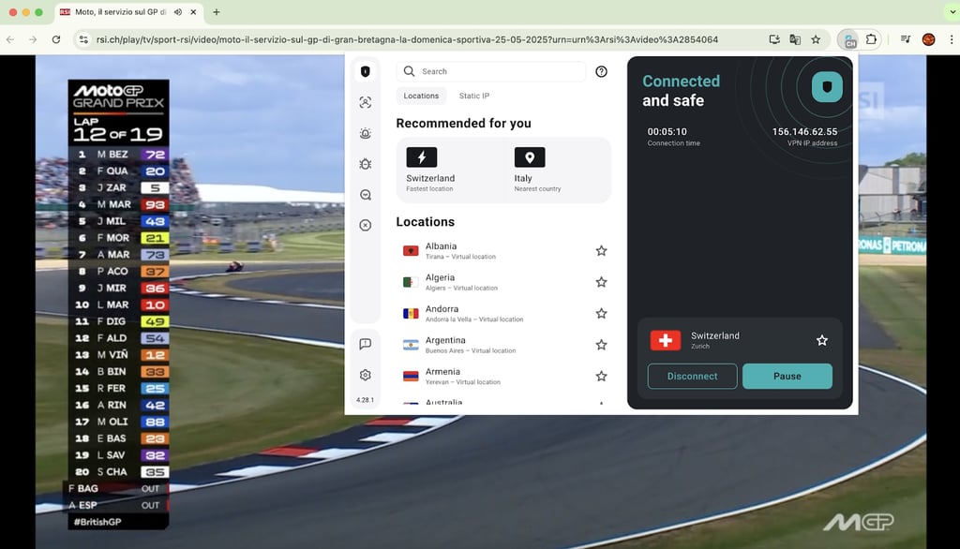Favorite Algeria with its star
The height and width of the screenshot is (549, 960).
coord(601,282)
